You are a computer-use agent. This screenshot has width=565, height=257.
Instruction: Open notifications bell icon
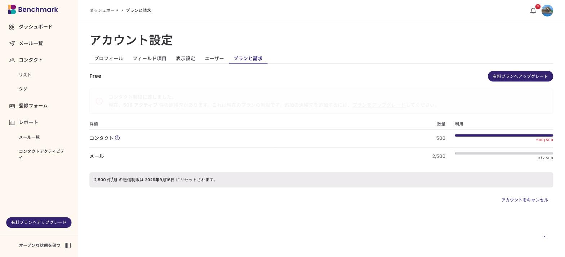coord(533,11)
